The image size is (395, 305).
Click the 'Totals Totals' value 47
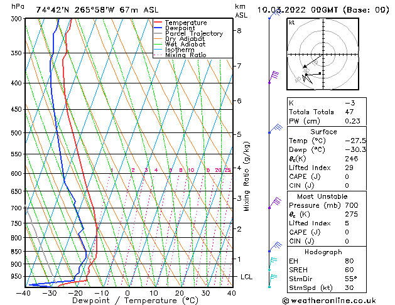pos(349,112)
